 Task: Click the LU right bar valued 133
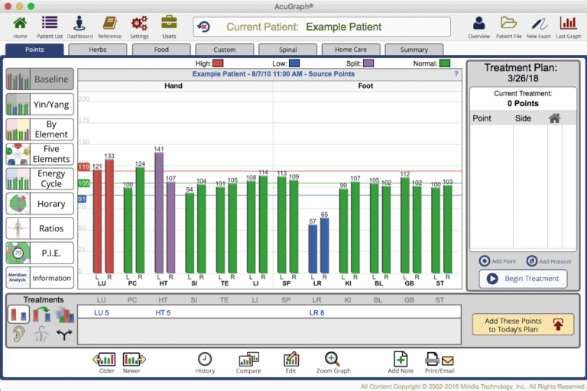tap(109, 216)
